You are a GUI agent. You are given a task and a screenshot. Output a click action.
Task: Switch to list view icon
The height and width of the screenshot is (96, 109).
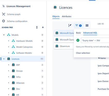click(x=87, y=25)
